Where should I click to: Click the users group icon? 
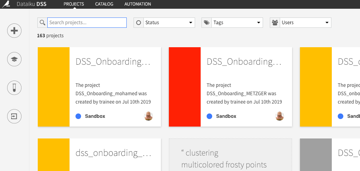point(275,23)
